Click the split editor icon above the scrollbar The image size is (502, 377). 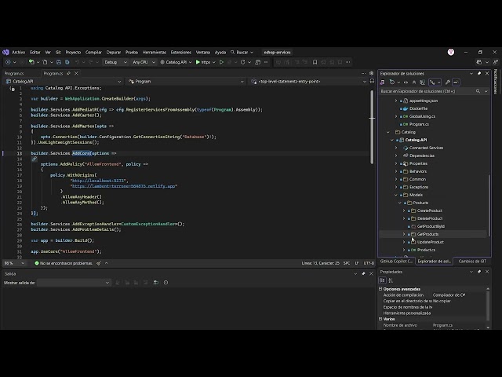(x=372, y=82)
